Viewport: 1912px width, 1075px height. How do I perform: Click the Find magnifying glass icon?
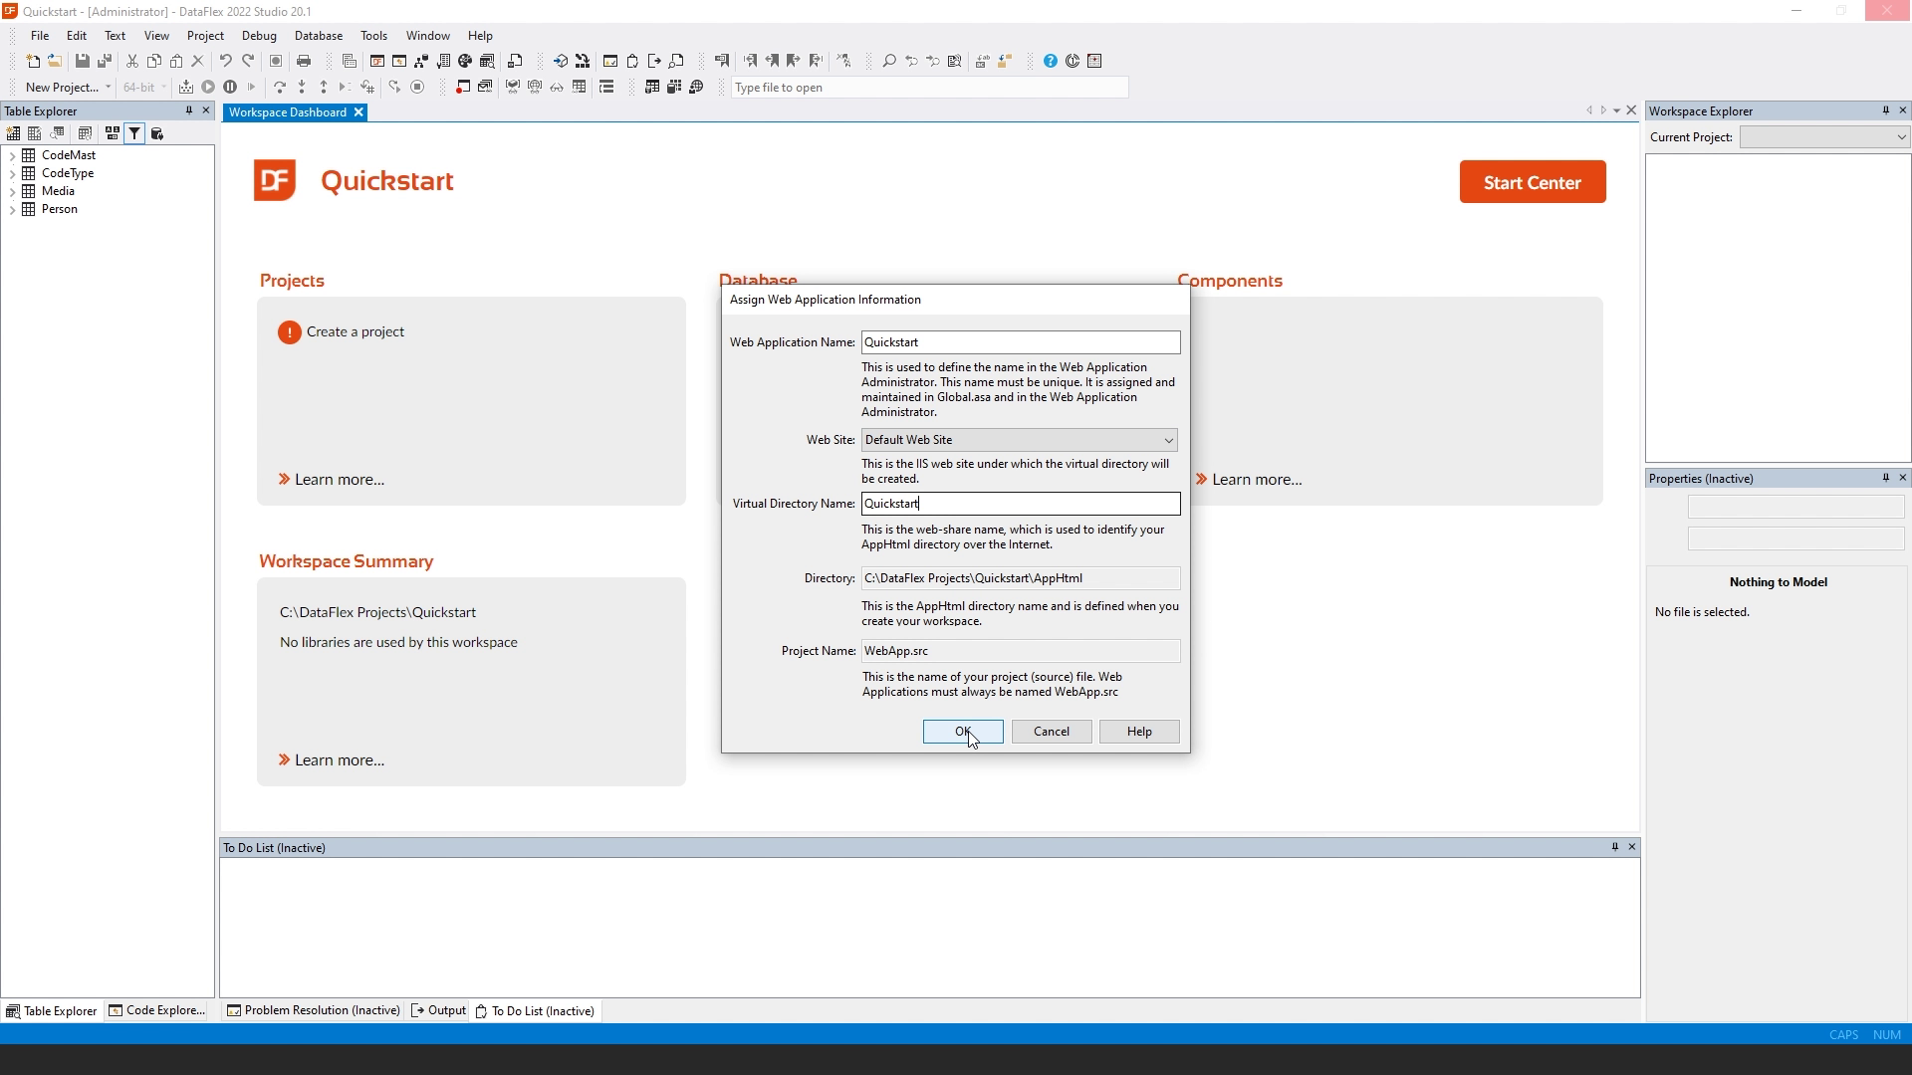coord(889,61)
